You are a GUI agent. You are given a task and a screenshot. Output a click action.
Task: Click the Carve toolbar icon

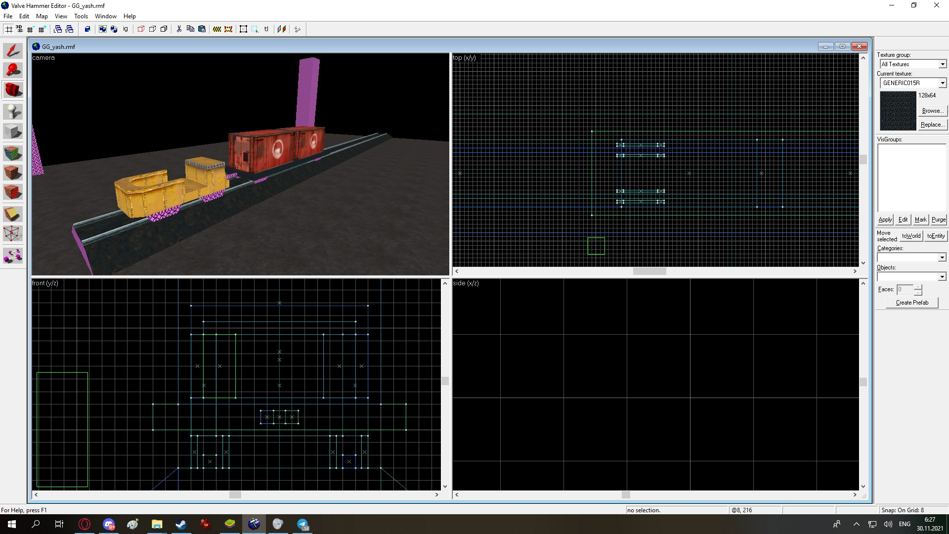point(87,29)
